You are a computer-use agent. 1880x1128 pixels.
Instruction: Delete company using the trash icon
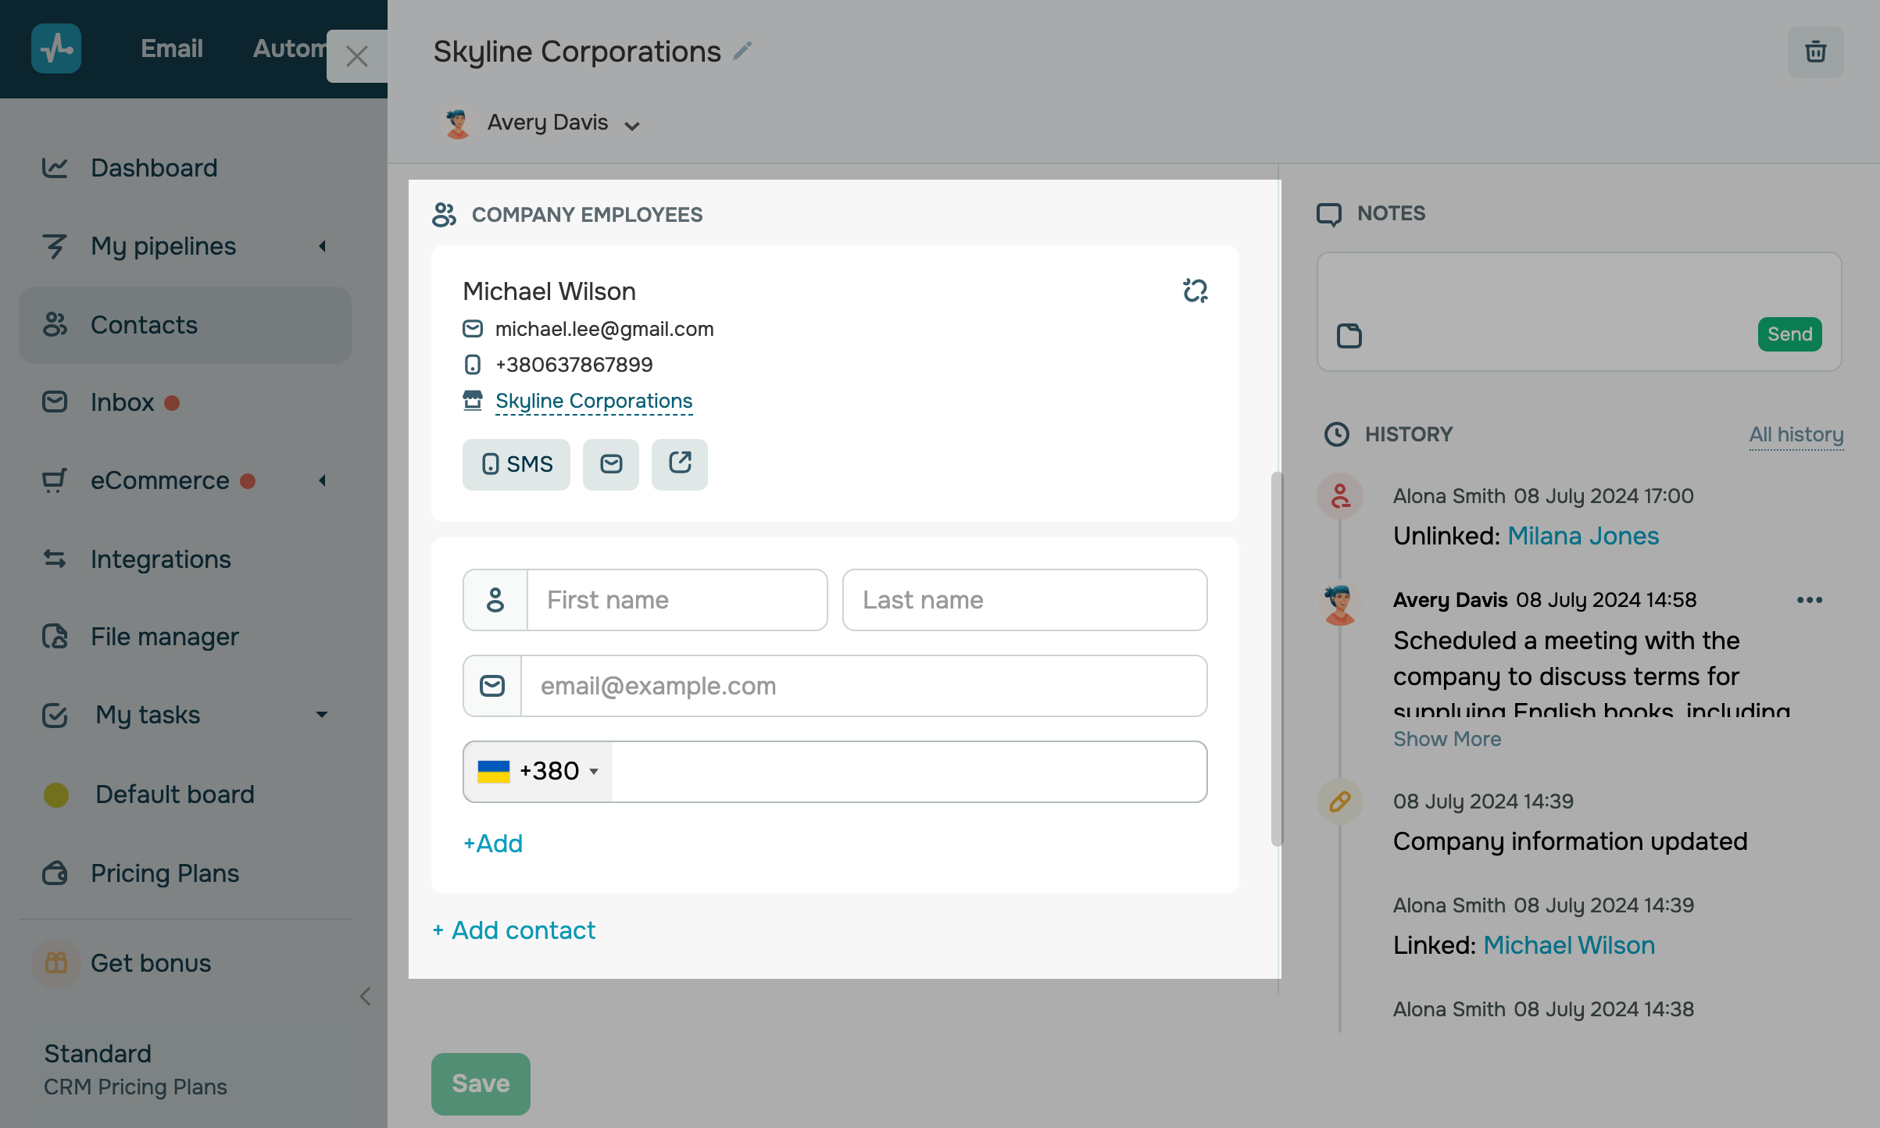point(1815,52)
